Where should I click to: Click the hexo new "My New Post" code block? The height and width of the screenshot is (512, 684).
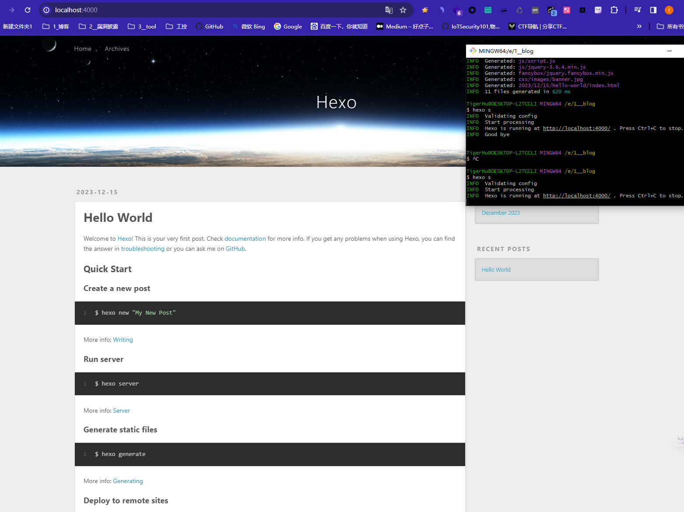(270, 313)
